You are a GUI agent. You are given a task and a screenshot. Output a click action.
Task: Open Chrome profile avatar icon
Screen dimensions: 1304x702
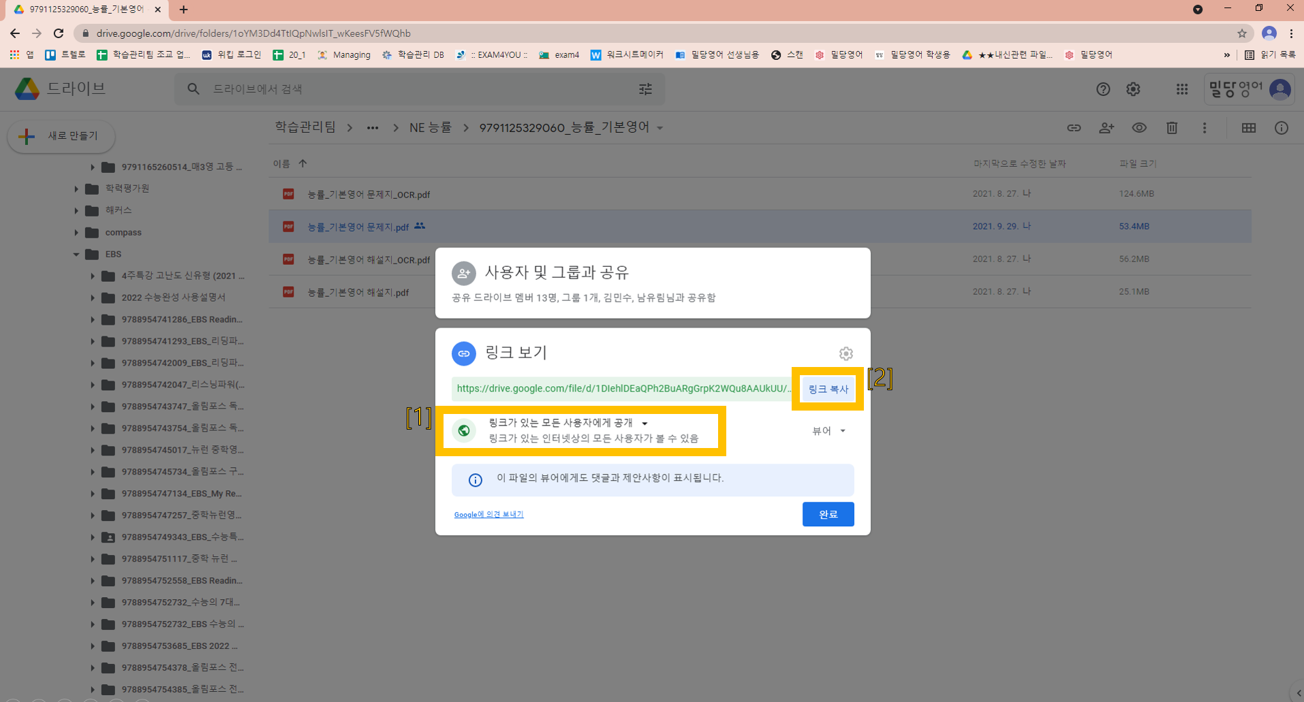coord(1269,33)
